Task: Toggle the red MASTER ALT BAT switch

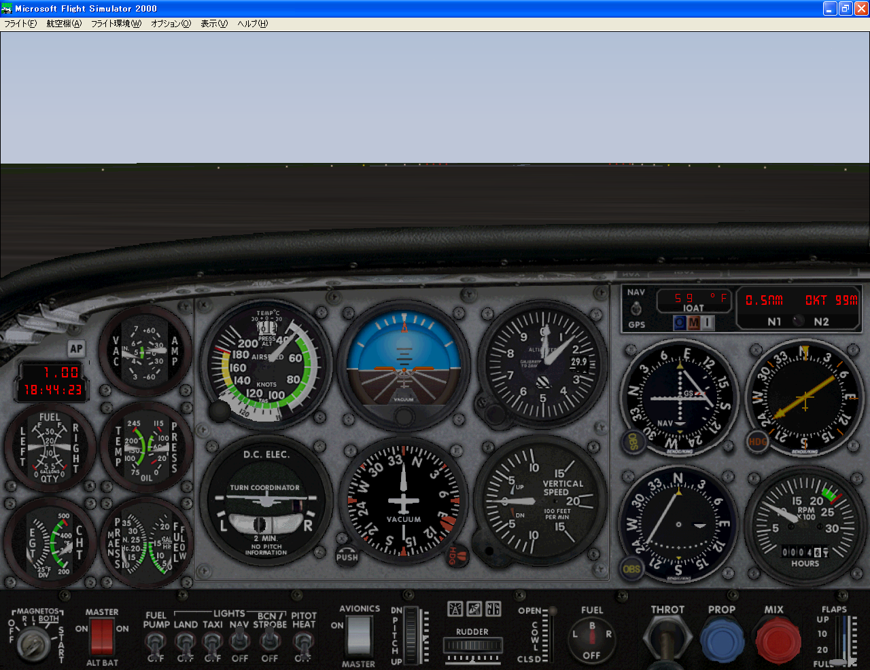Action: pos(102,637)
